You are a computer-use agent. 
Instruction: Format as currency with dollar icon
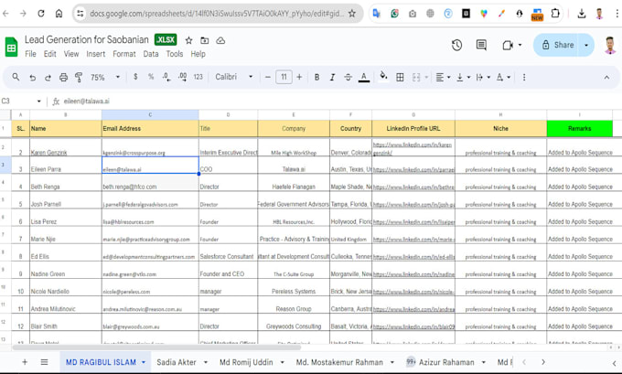pyautogui.click(x=135, y=77)
